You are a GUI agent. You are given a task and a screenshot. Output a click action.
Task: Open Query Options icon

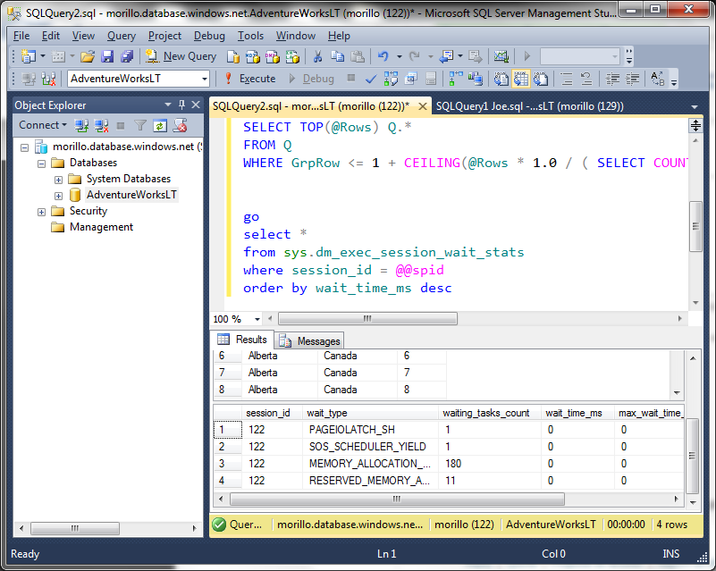tap(411, 79)
